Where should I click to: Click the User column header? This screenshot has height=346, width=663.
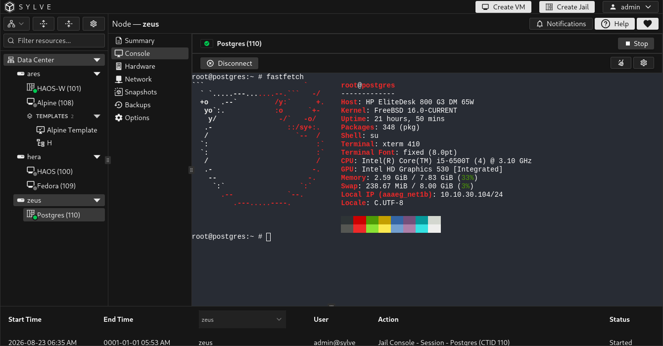pos(321,319)
